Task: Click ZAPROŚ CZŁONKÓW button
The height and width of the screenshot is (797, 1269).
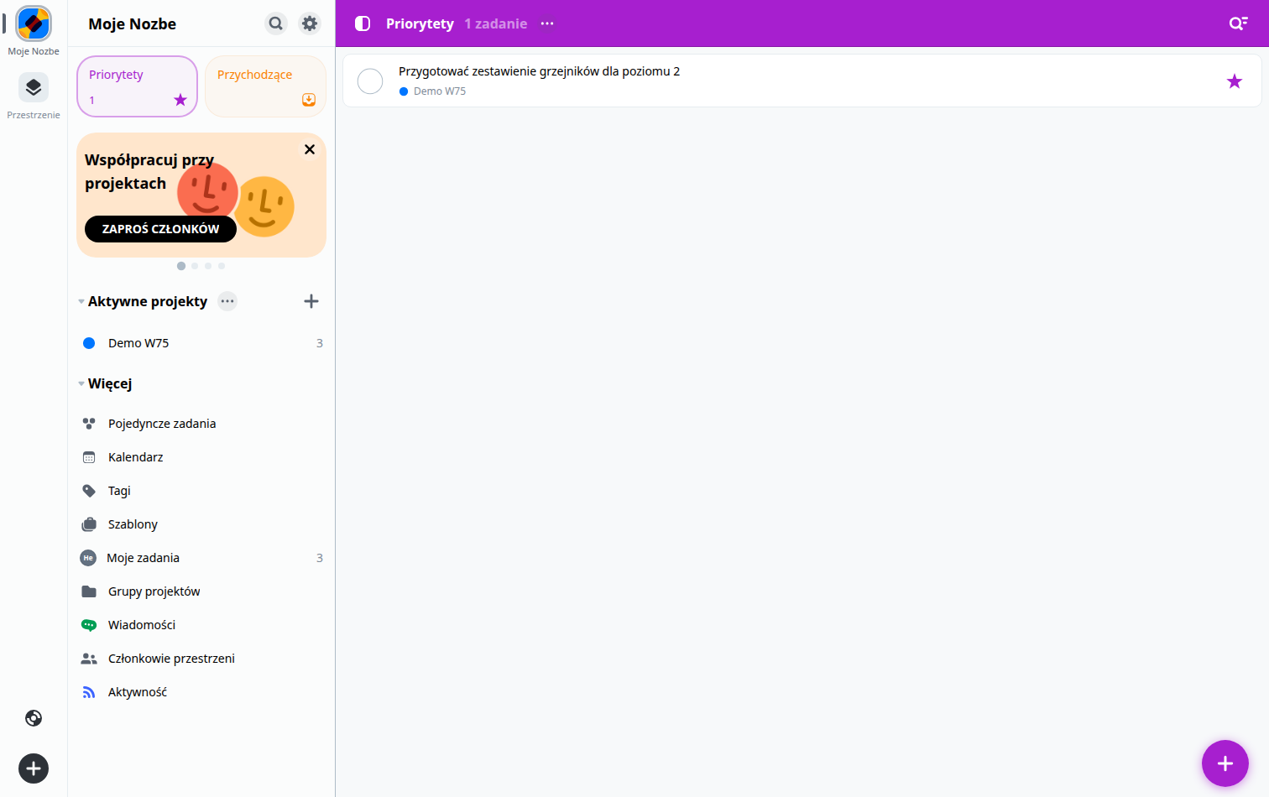Action: [x=160, y=229]
